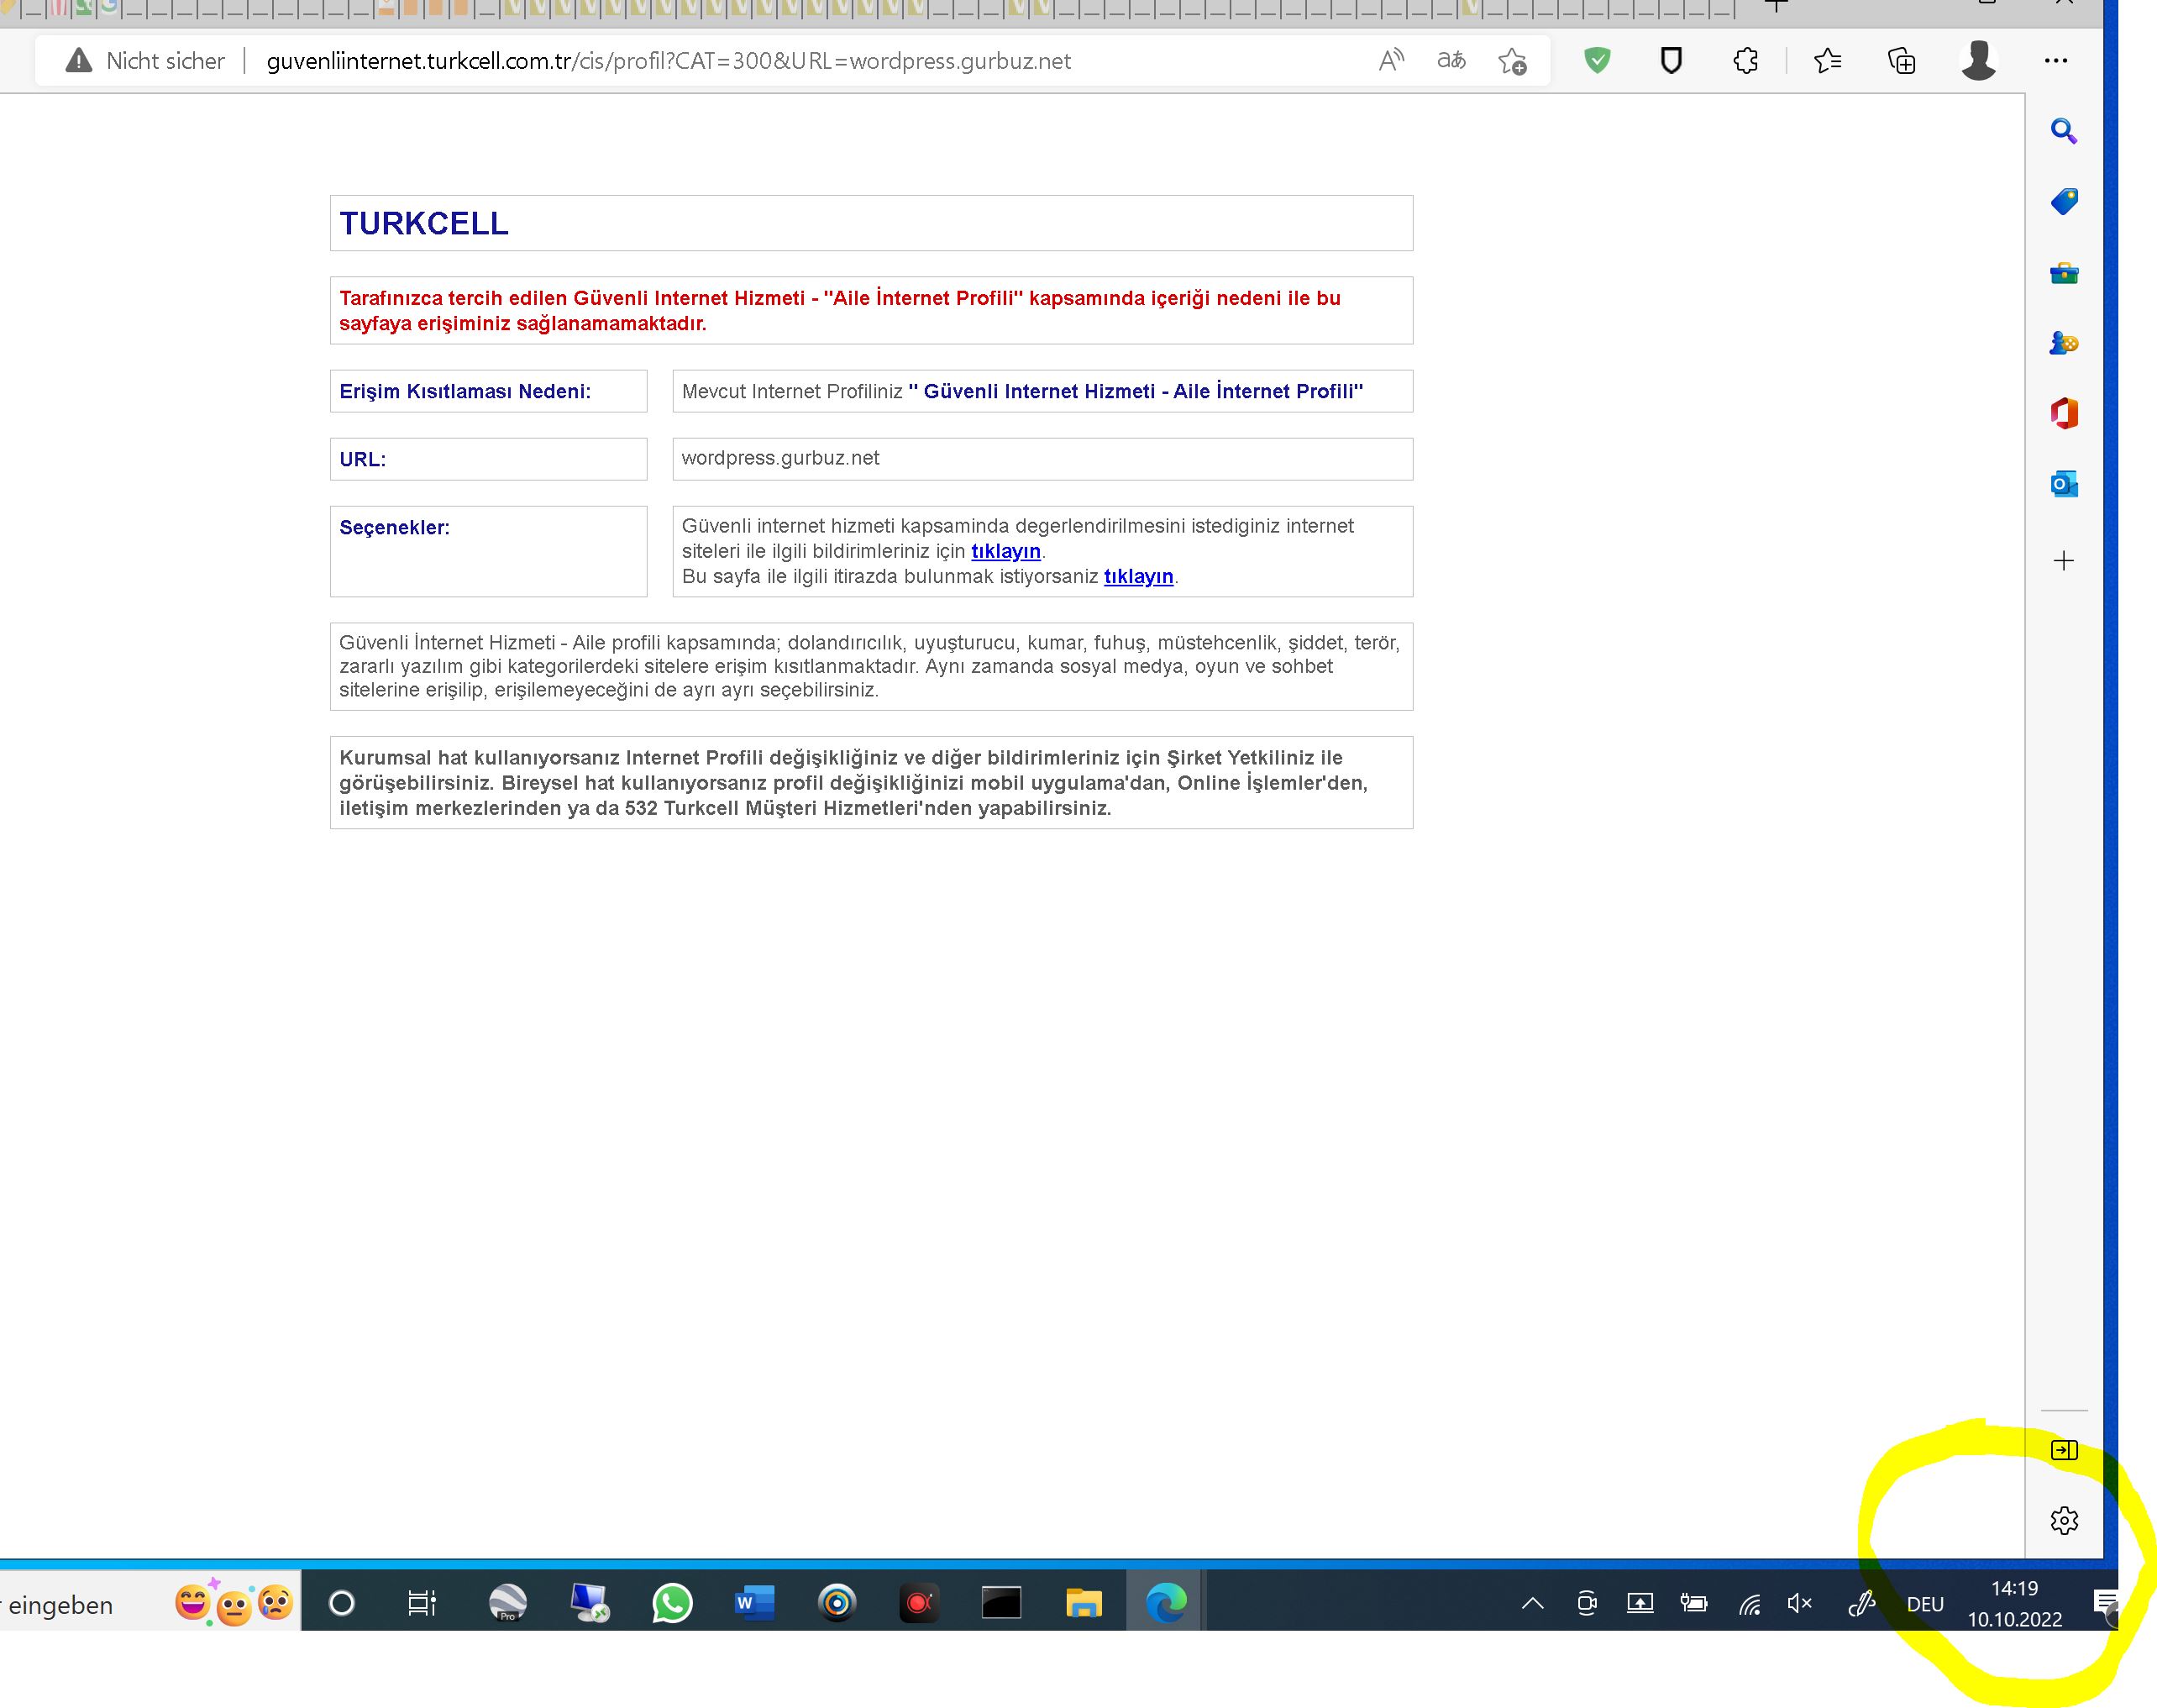The image size is (2157, 1708).
Task: Select the wordpress.gurbuz.net URL text
Action: pos(779,458)
